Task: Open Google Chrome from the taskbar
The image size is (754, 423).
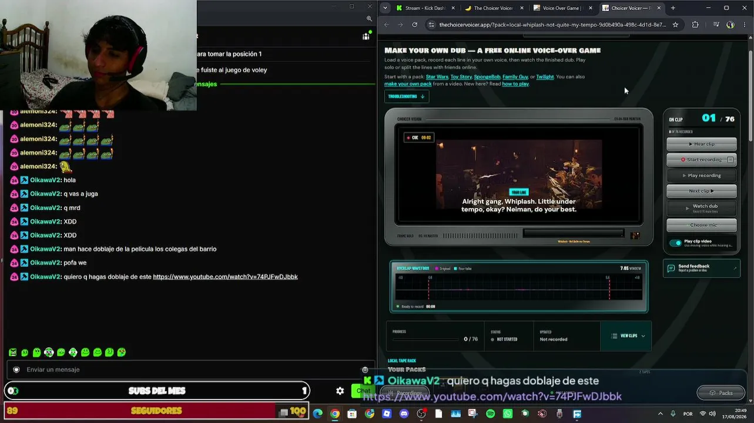Action: point(334,414)
